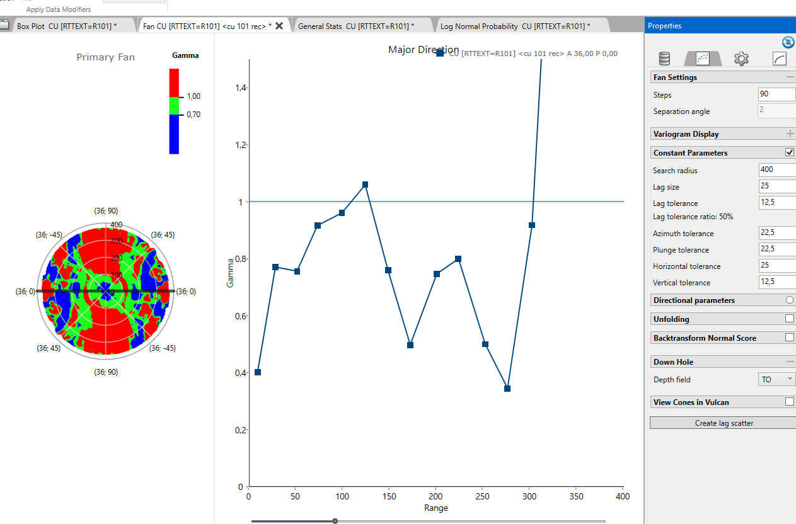Click the legend marker for CU series
Screen dimensions: 796x524
coord(440,54)
